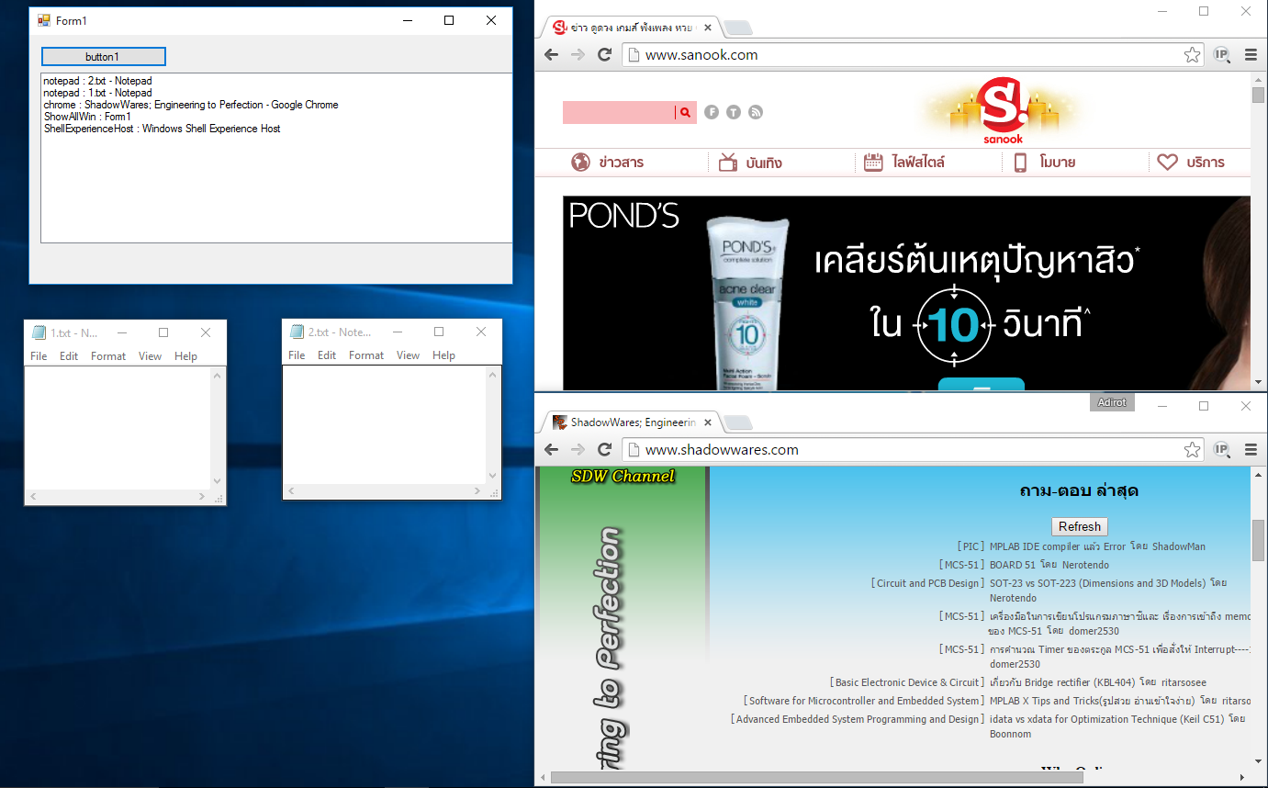Click 1.txt Notepad horizontal scrollbar right arrow
1268x788 pixels.
[x=204, y=496]
